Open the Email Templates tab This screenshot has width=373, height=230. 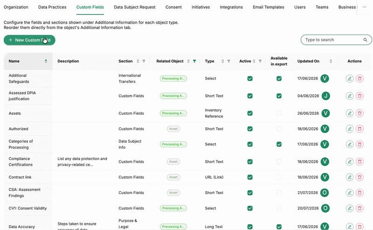pos(269,7)
